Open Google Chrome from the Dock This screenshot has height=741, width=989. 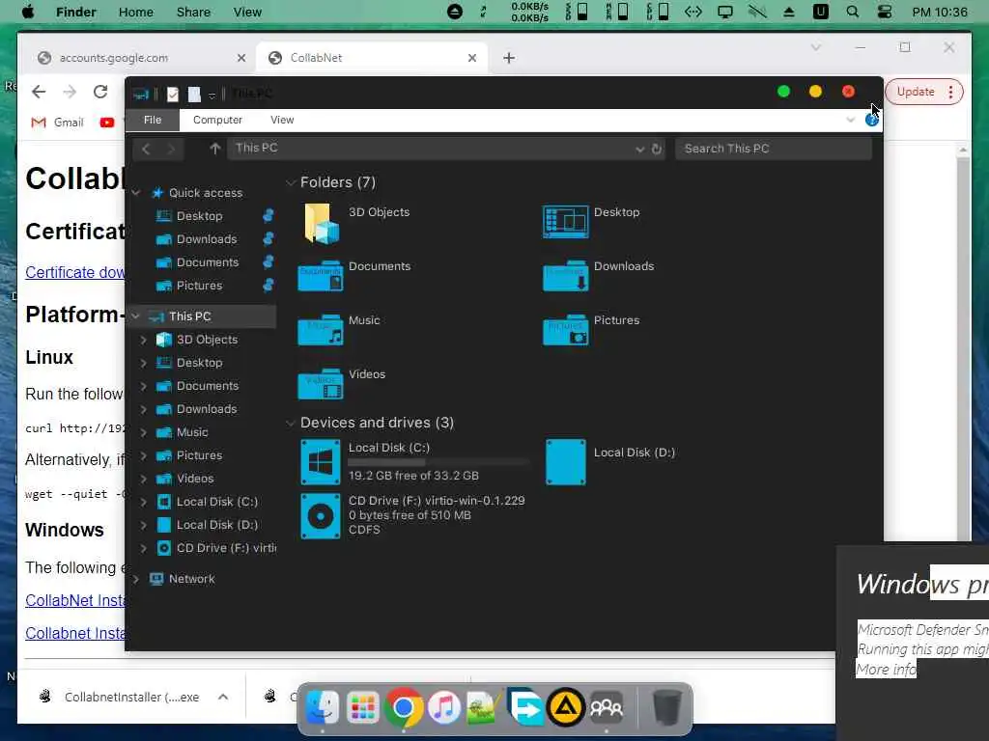pyautogui.click(x=404, y=707)
